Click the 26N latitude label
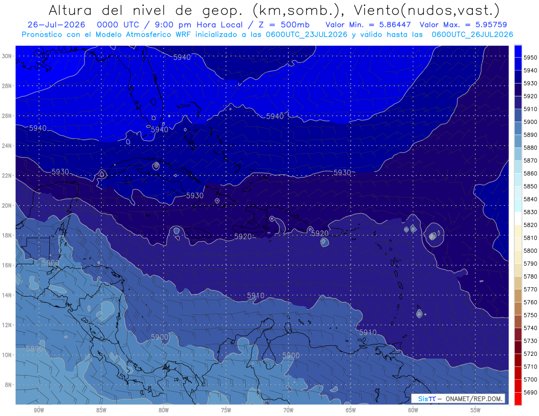The width and height of the screenshot is (539, 416). point(6,116)
